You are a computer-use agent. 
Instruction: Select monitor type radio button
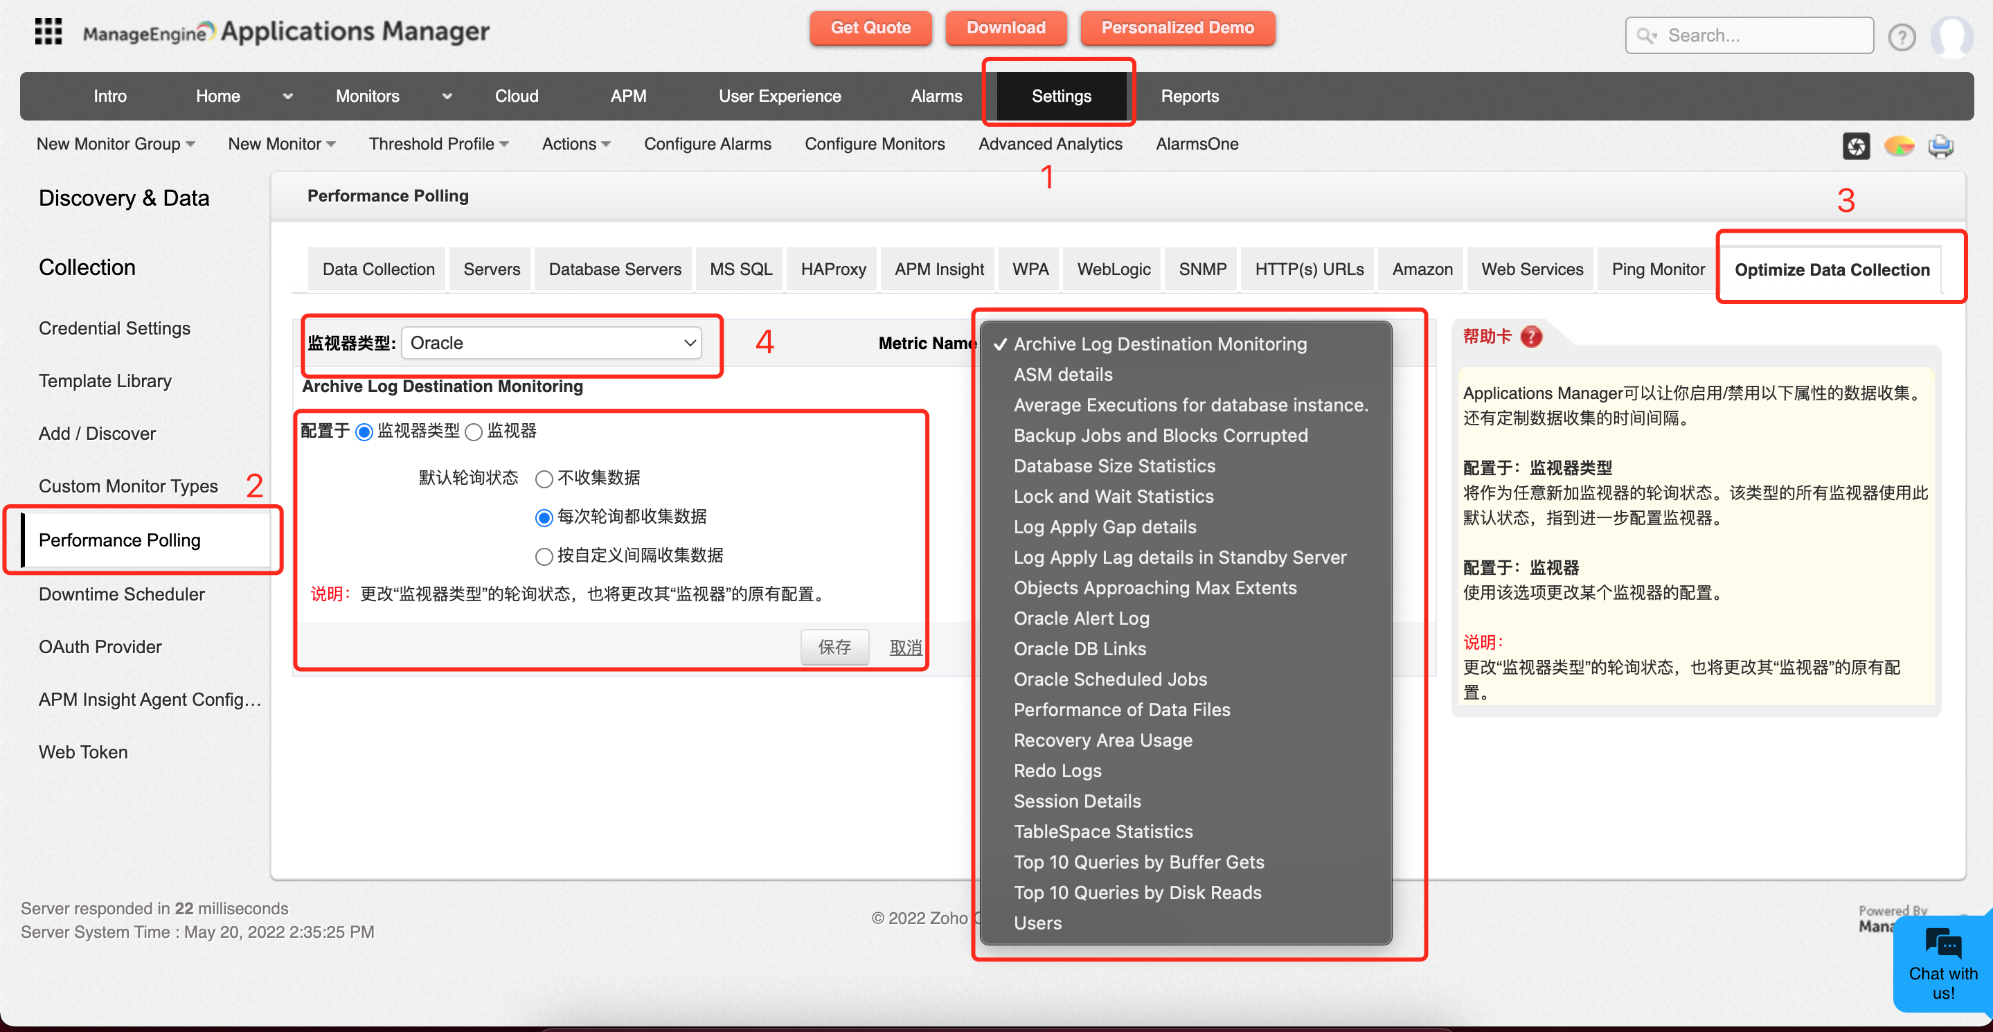coord(364,432)
